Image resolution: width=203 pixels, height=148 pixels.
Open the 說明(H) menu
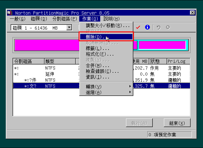111,19
